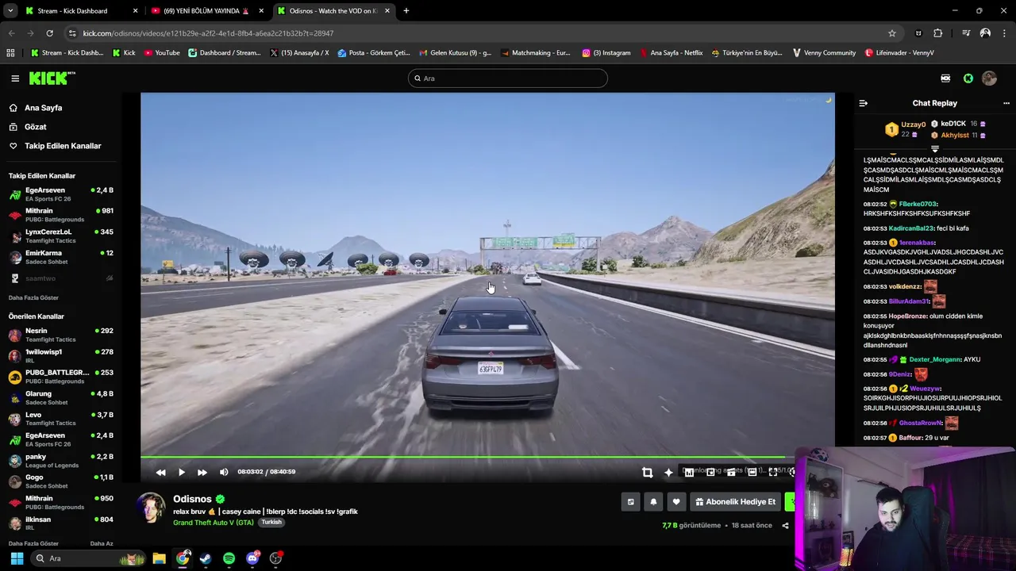Click the heart follow button

coord(676,502)
